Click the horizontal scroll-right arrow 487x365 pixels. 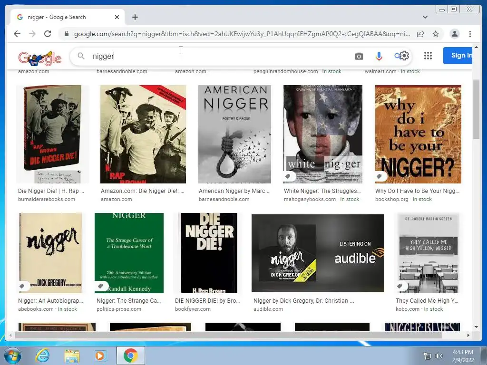468,335
